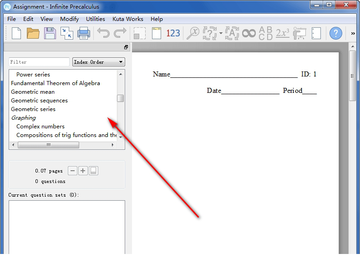
Task: Select Geometric sequences in the topic list
Action: (x=39, y=101)
